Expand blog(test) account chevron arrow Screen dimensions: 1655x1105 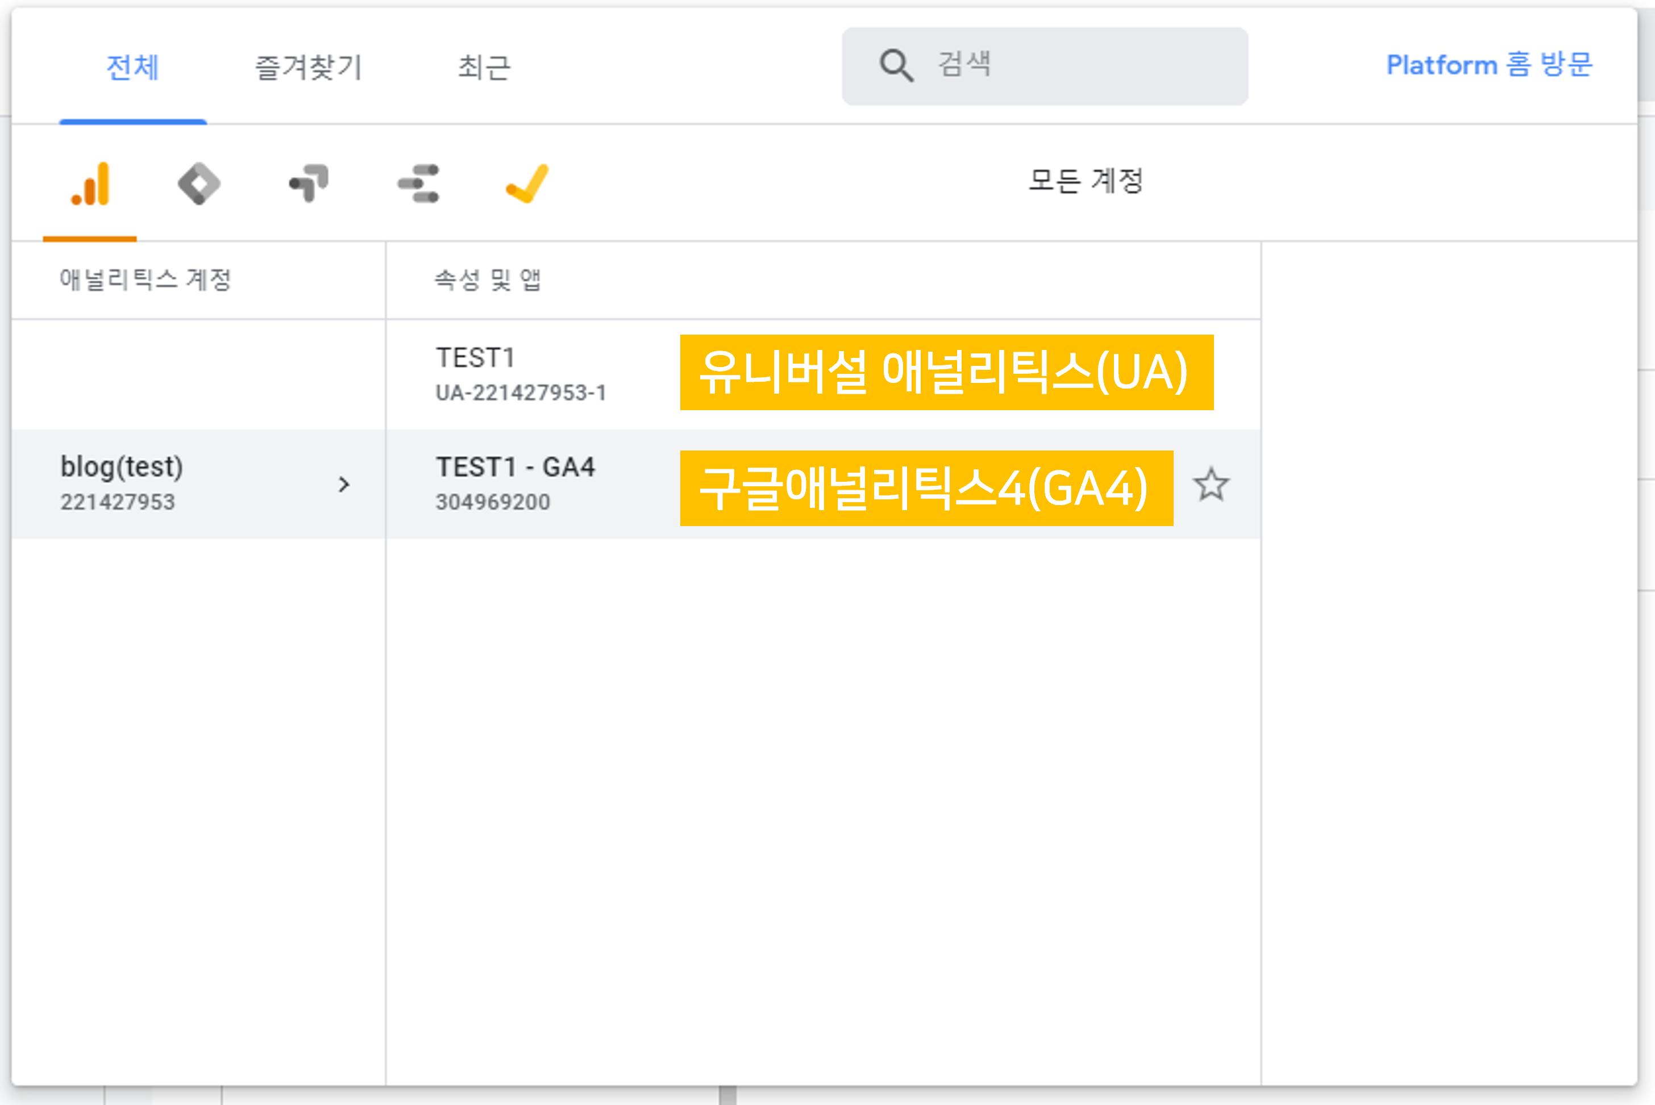pyautogui.click(x=344, y=485)
